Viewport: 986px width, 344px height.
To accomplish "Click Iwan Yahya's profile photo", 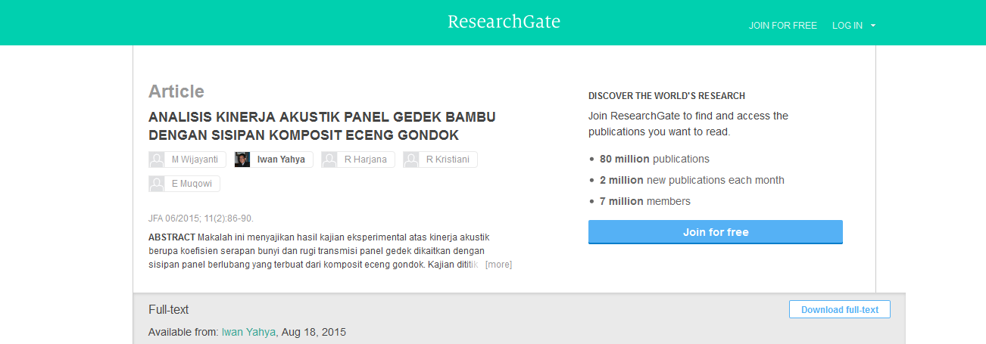I will (242, 160).
